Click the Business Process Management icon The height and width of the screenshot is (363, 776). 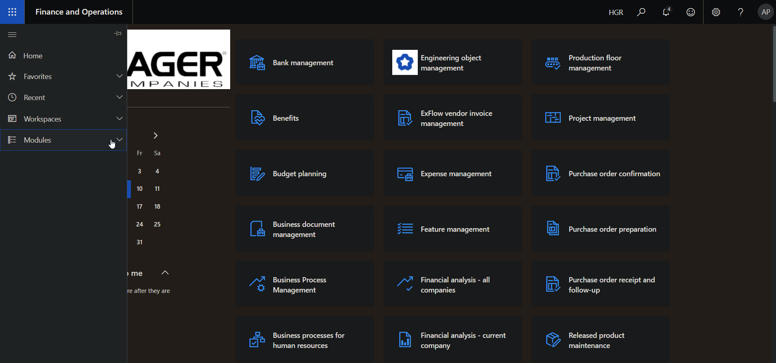point(257,284)
